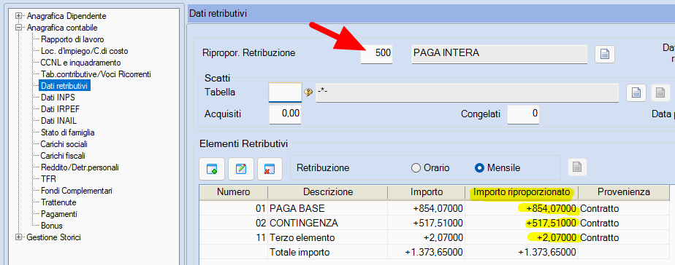Click the lookup icon beside Tabella field
This screenshot has height=265, width=675.
pos(308,92)
